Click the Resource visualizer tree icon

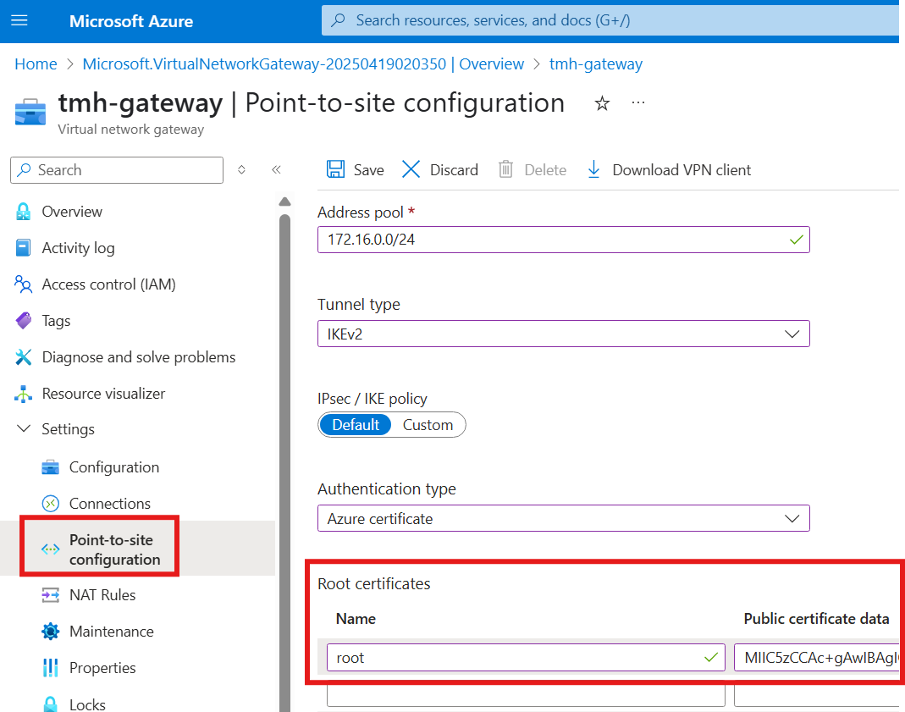click(23, 394)
